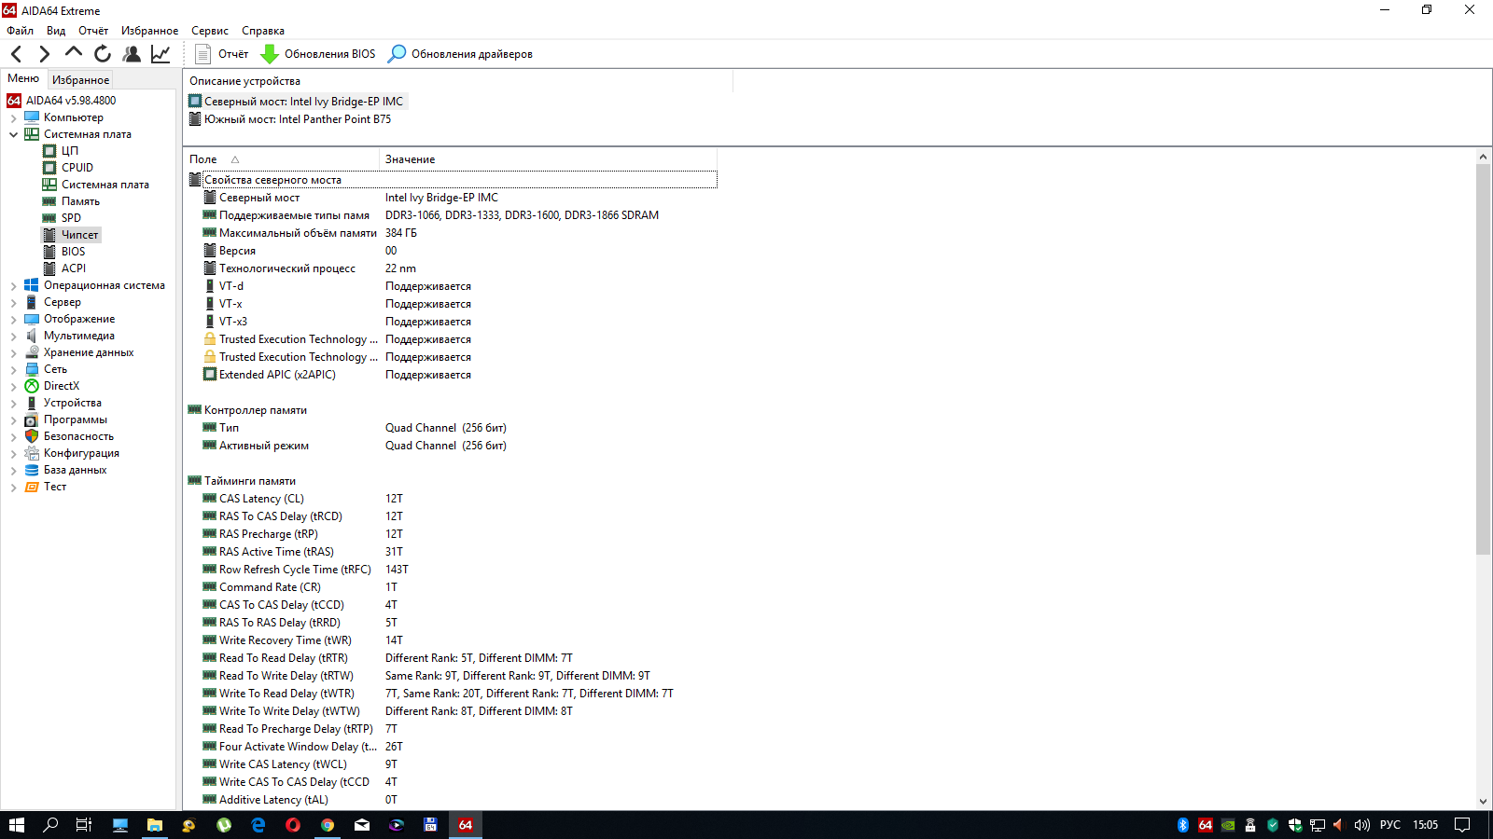Go back with the left arrow toolbar icon
1493x839 pixels.
16,54
